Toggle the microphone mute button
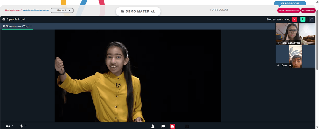This screenshot has width=319, height=129. (x=21, y=126)
